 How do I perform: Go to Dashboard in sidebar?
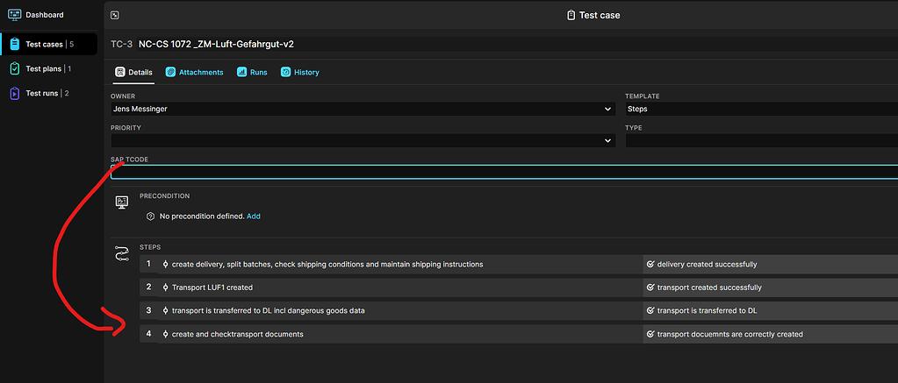point(44,15)
